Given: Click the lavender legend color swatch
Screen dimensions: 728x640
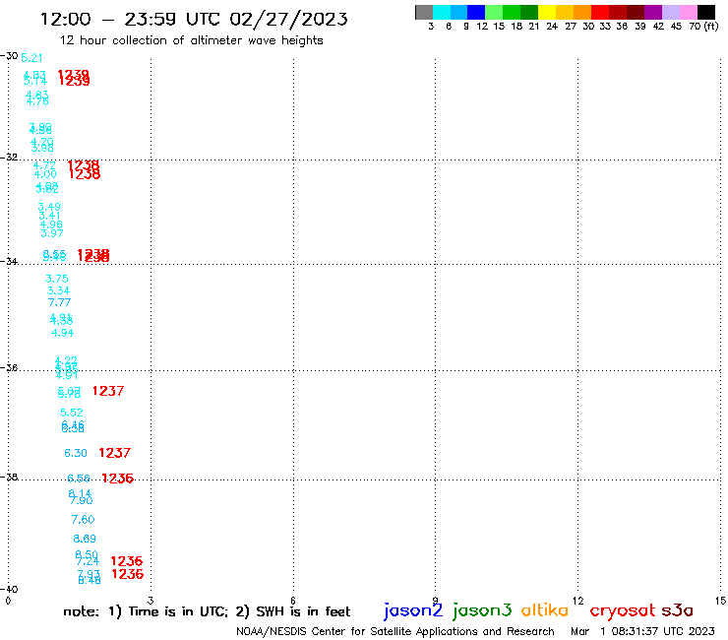Looking at the screenshot, I should click(671, 12).
